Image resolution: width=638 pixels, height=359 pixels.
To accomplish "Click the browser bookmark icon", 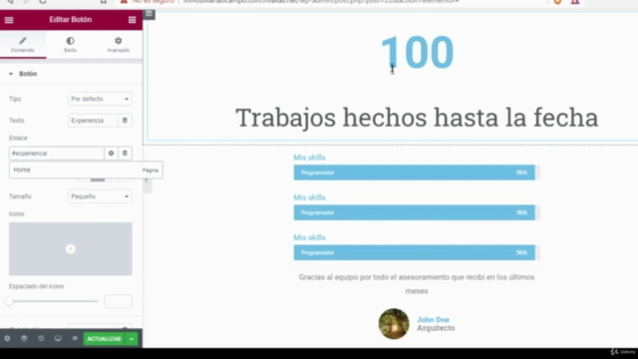I will (104, 2).
